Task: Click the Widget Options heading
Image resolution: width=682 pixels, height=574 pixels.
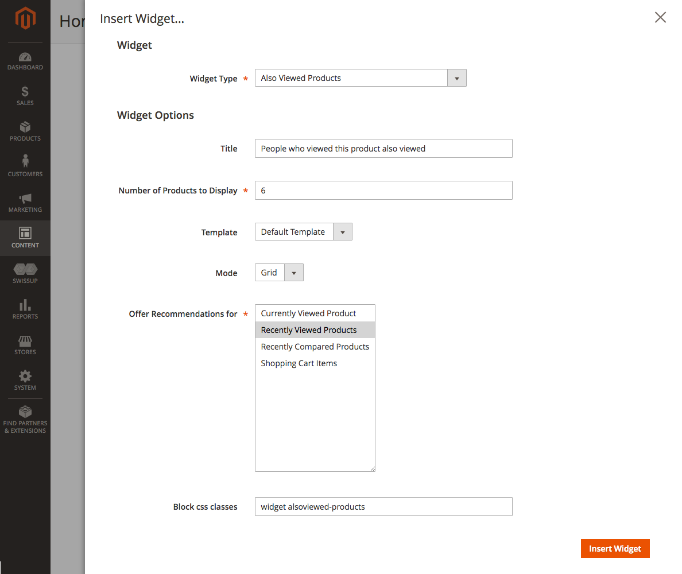Action: (155, 115)
